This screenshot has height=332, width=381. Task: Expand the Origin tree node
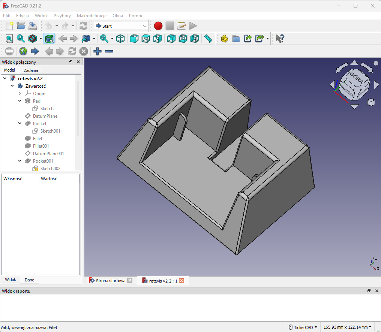point(20,93)
